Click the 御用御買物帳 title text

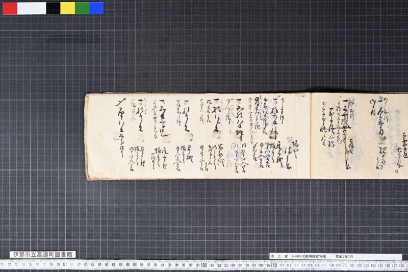pyautogui.click(x=315, y=256)
